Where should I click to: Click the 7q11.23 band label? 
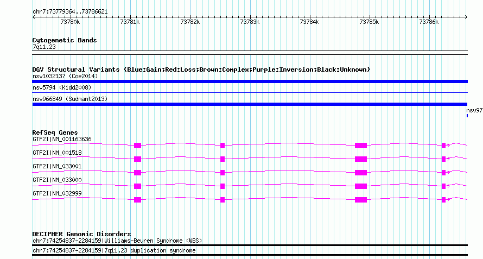coord(44,47)
